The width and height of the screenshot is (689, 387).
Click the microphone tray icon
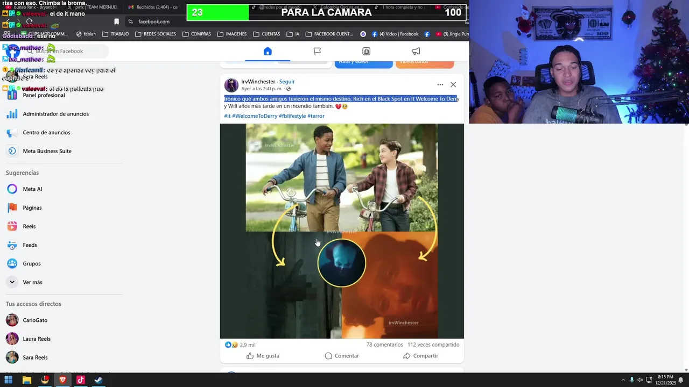coord(632,380)
